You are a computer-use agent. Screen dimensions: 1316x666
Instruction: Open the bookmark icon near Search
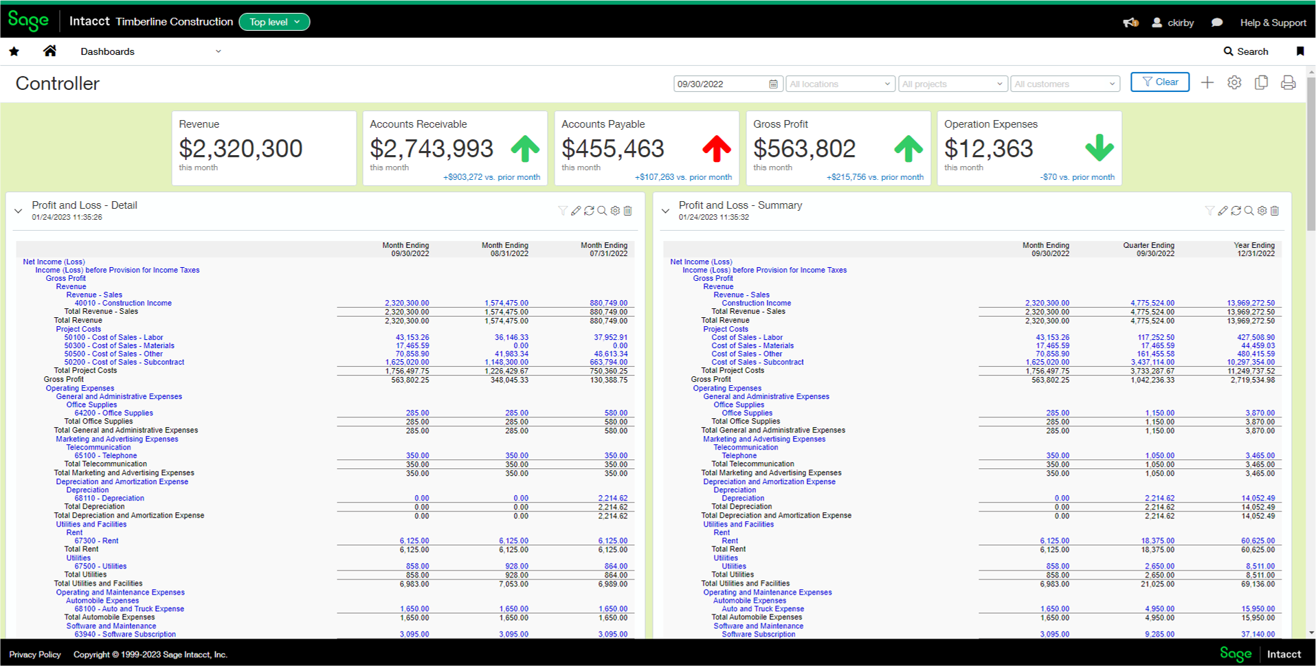1300,51
